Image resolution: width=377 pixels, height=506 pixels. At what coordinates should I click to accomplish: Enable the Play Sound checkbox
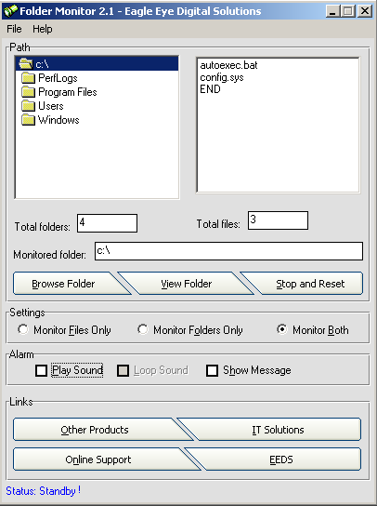pos(41,370)
